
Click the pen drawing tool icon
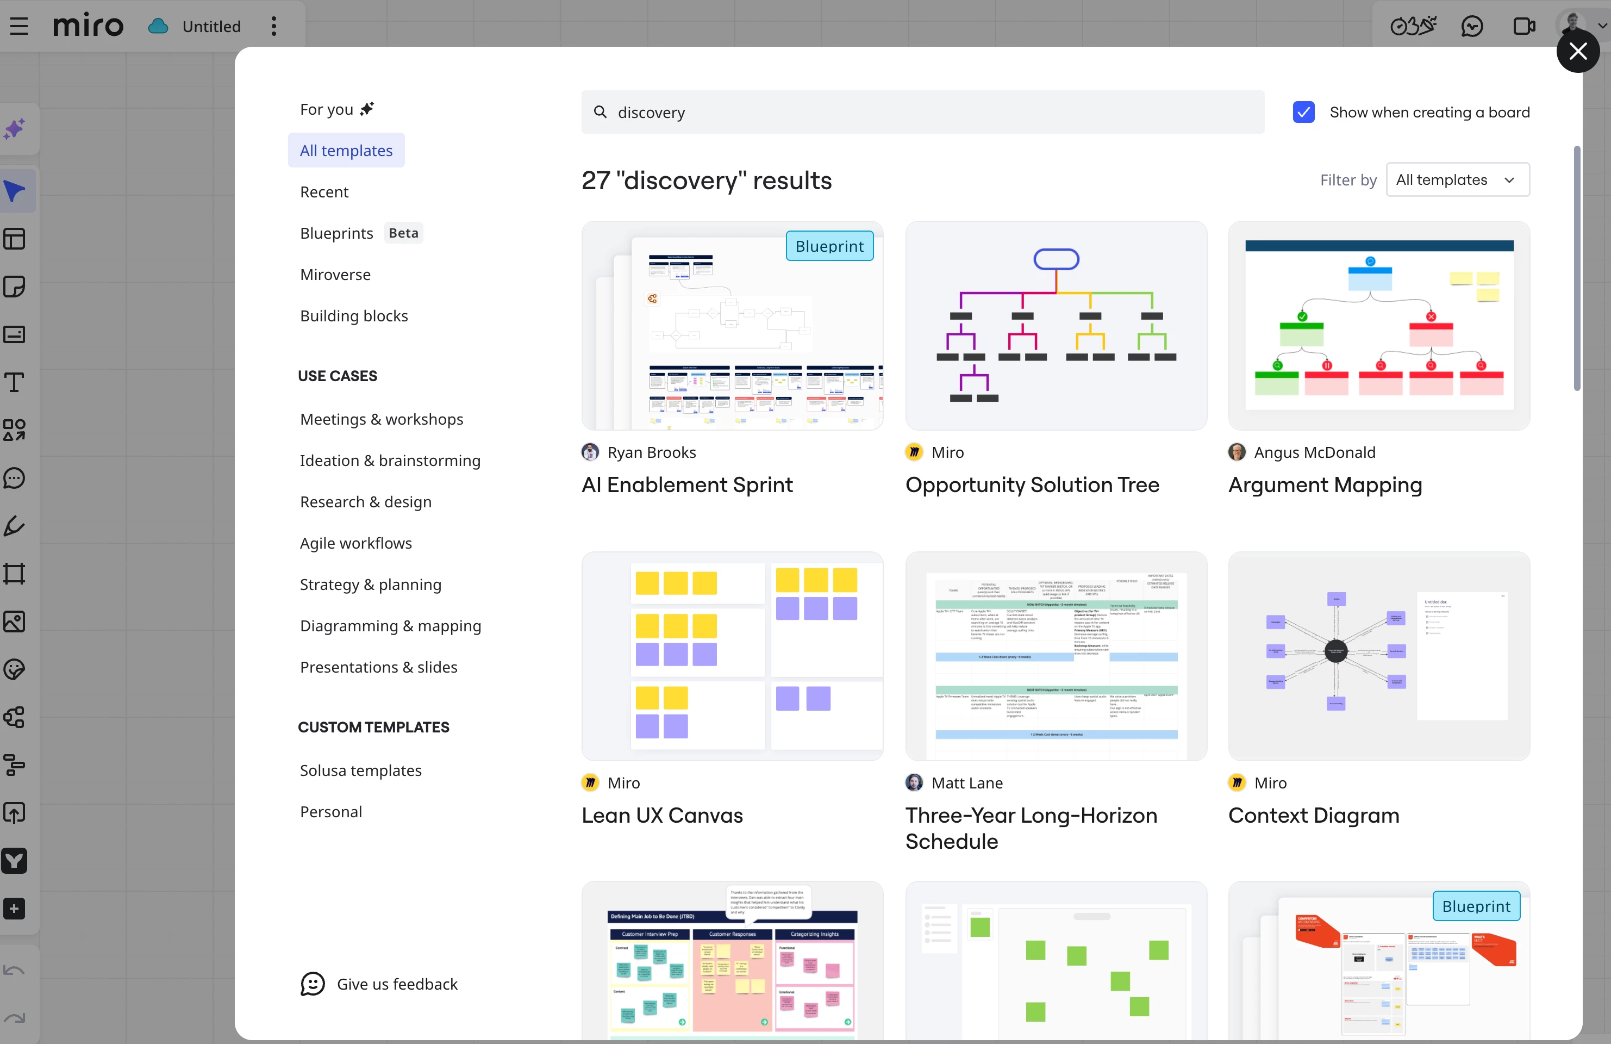(15, 526)
